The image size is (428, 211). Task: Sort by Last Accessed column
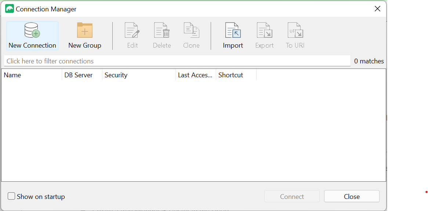click(195, 75)
